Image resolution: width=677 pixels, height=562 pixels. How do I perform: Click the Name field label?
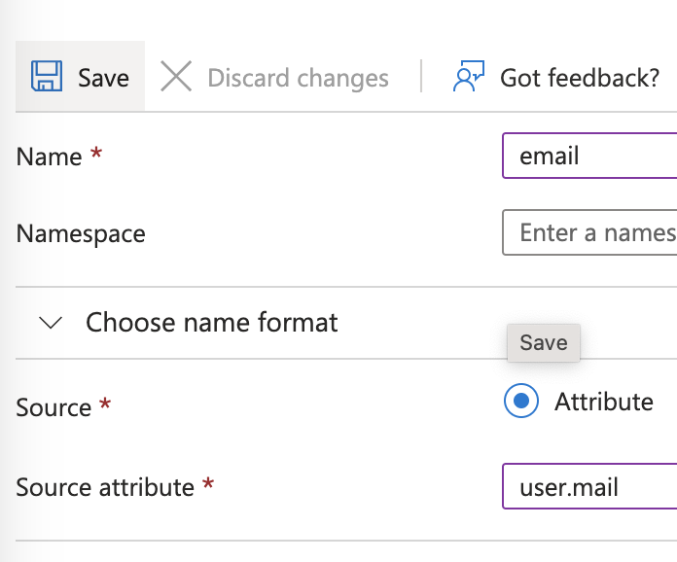[x=49, y=157]
